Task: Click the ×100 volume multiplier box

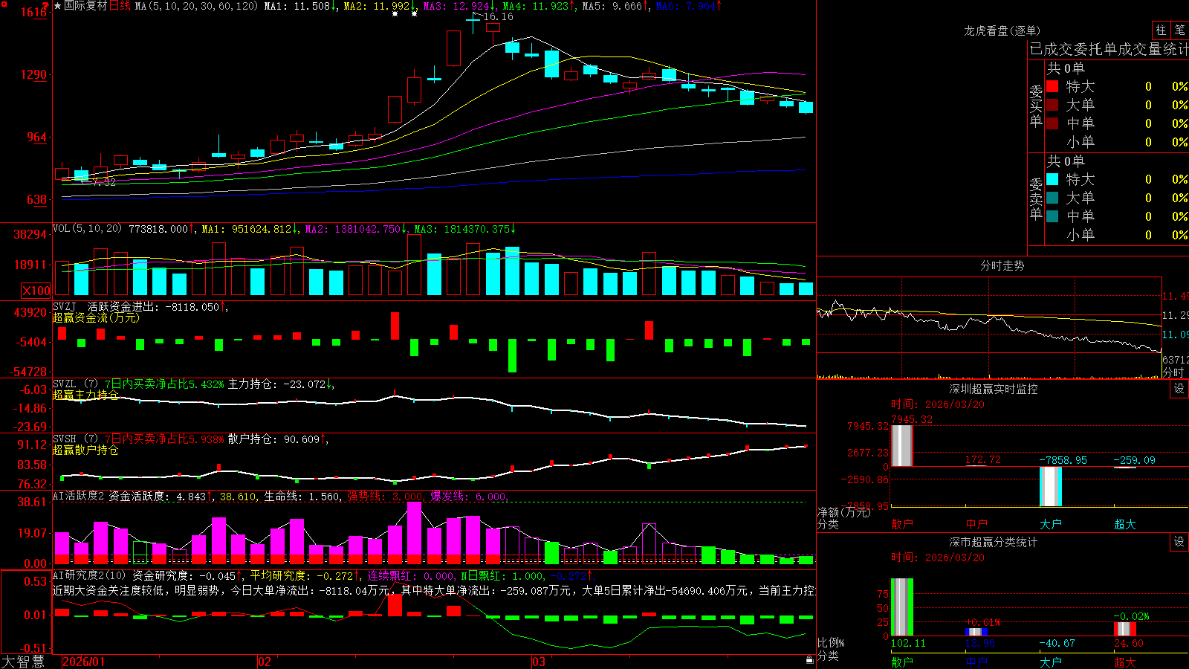Action: [x=36, y=291]
